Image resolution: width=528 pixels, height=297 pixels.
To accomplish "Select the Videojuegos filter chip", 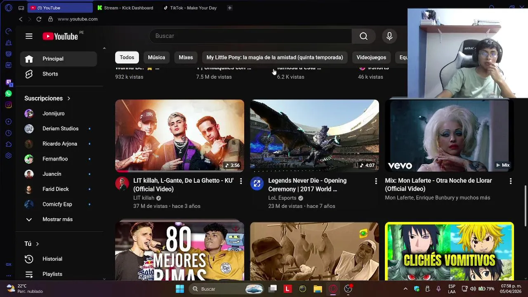I will 371,57.
